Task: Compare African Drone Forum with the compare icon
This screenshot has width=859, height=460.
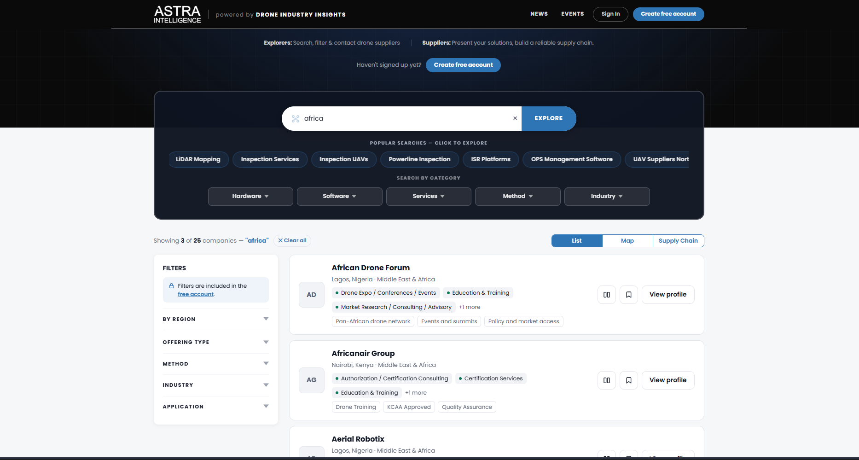Action: pyautogui.click(x=607, y=295)
